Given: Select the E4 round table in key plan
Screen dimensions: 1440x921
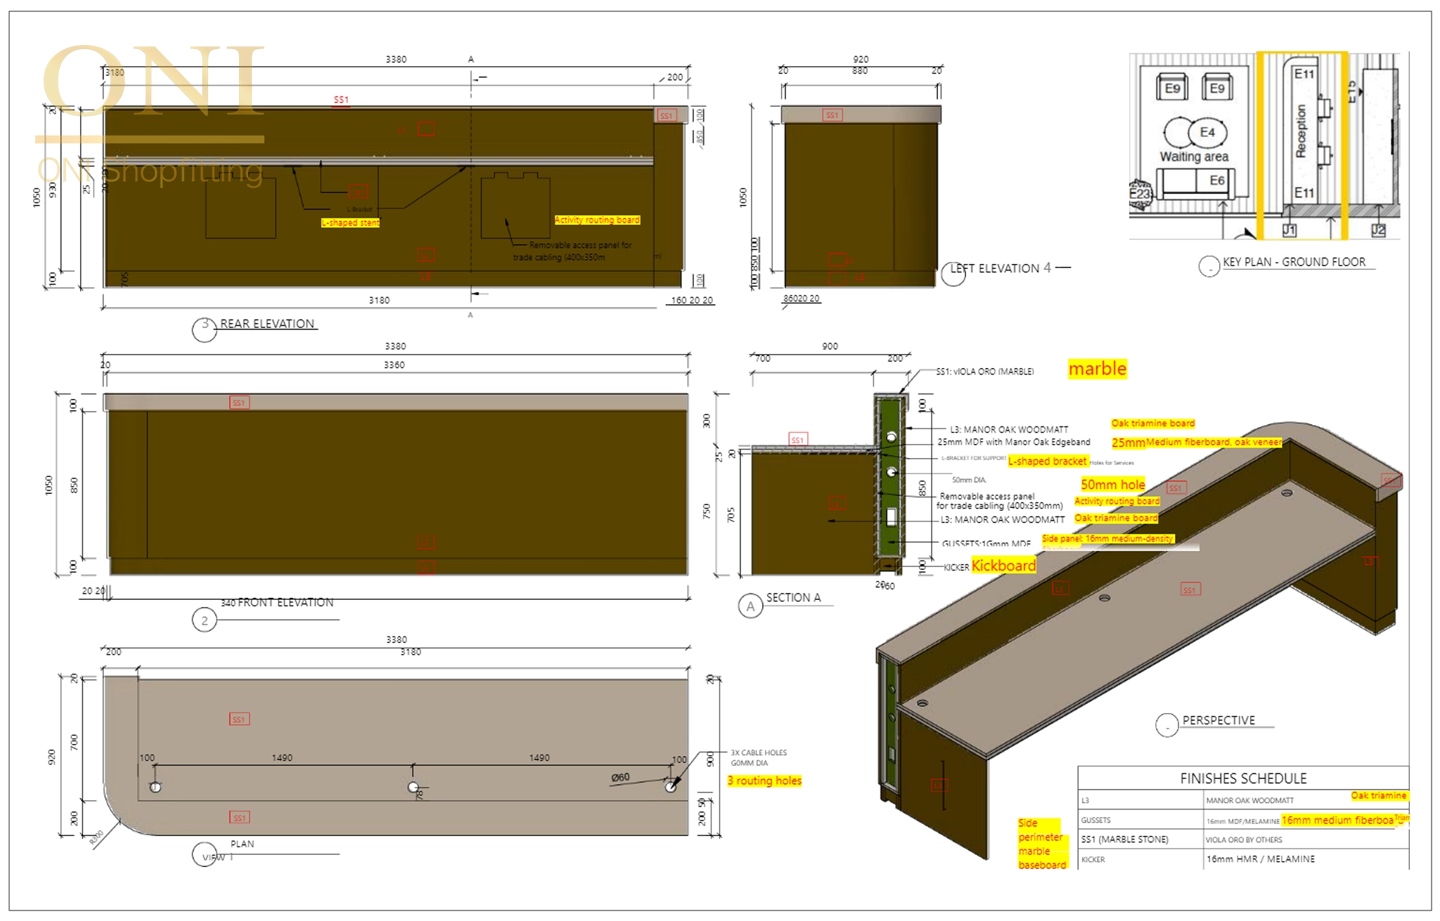Looking at the screenshot, I should coord(1207,132).
